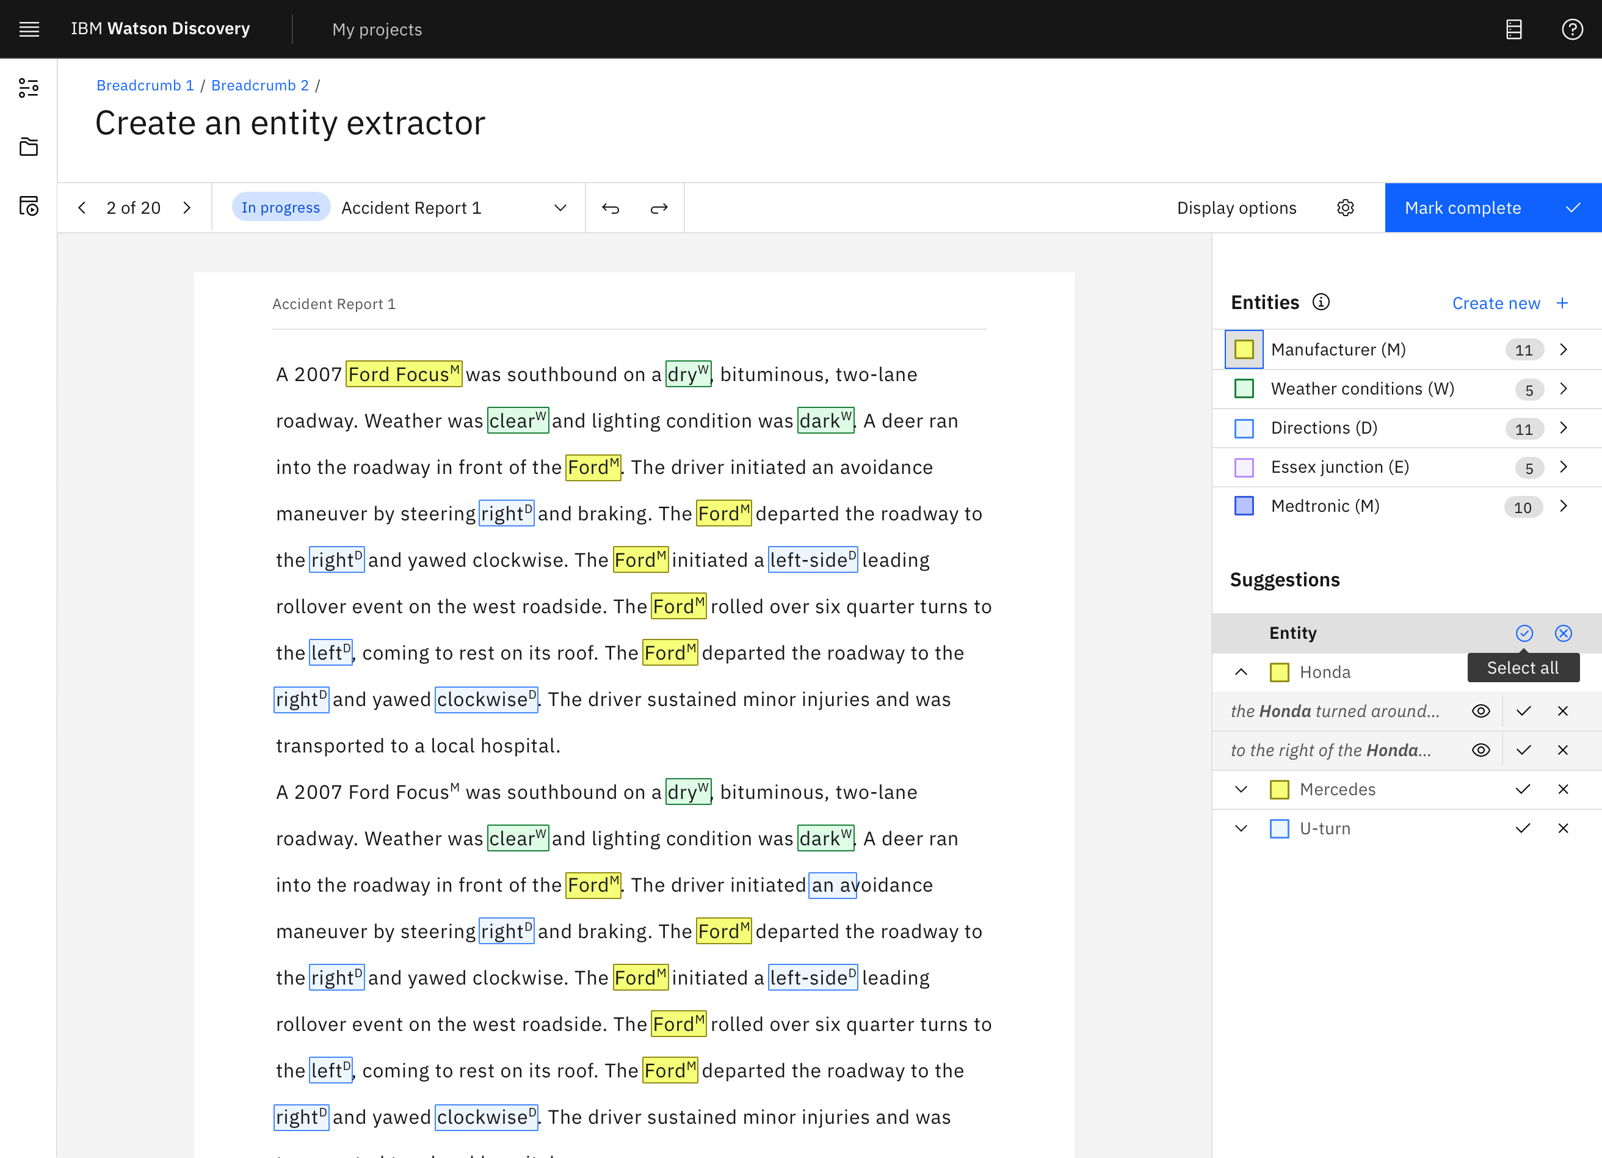Redo the last annotation
The width and height of the screenshot is (1602, 1158).
[659, 208]
